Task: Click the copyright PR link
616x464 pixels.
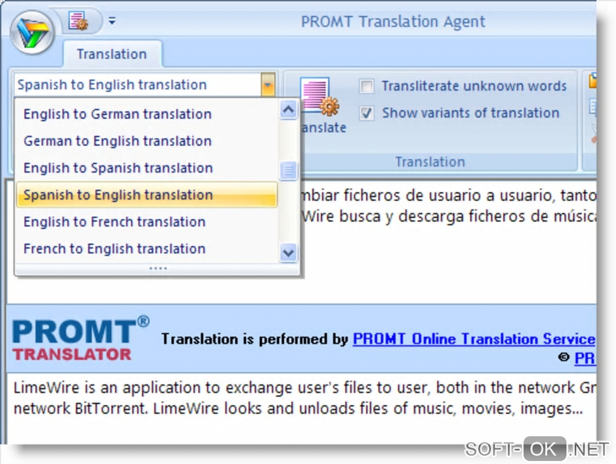Action: [x=585, y=358]
